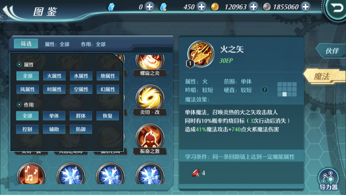Collapse the 筛选 filter panel

26,44
